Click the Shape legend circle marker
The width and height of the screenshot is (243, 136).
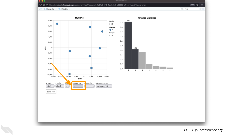(110, 36)
